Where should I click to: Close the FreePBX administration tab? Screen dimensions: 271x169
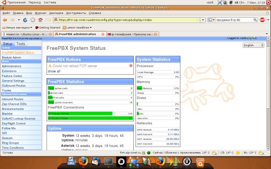point(103,34)
